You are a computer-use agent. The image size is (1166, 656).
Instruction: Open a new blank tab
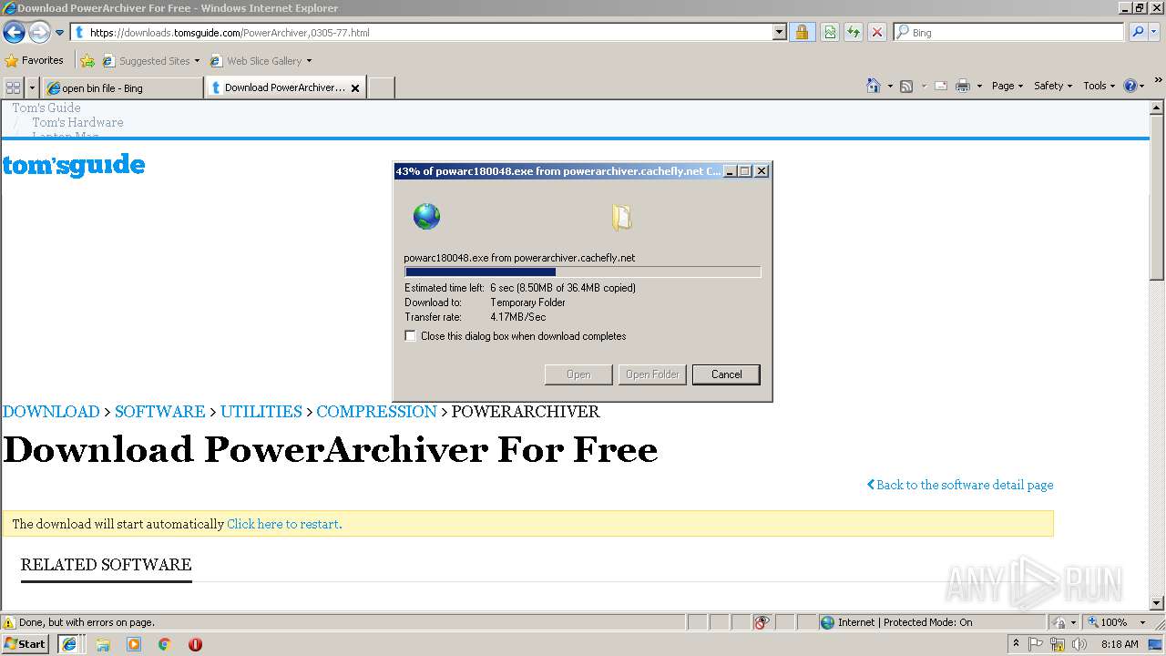coord(381,87)
